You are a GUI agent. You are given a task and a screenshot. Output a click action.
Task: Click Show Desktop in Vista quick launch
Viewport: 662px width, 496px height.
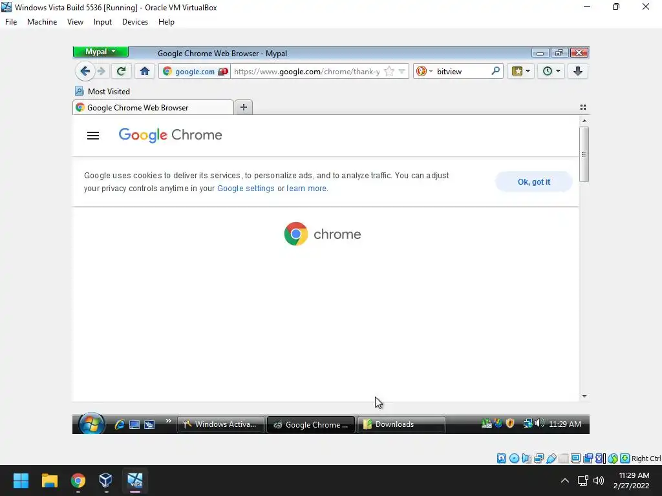pyautogui.click(x=134, y=424)
